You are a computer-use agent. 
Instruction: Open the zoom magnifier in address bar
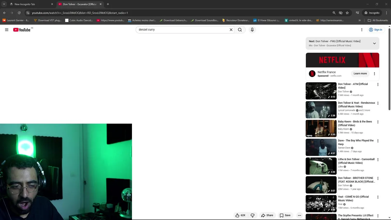(334, 13)
